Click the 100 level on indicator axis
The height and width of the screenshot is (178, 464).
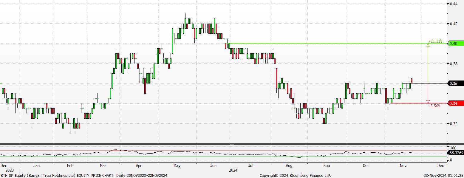pos(453,148)
